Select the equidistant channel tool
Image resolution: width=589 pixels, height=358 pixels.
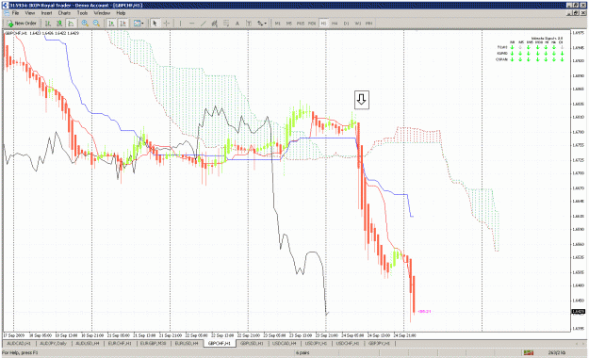coord(215,24)
